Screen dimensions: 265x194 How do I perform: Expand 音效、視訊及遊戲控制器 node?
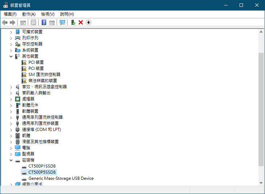pyautogui.click(x=11, y=87)
